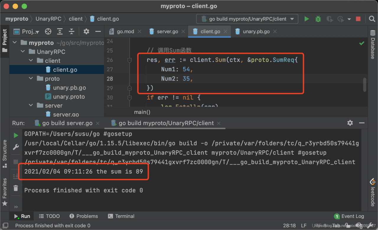Open Search Everywhere magnifier icon
Image resolution: width=378 pixels, height=230 pixels.
point(372,19)
